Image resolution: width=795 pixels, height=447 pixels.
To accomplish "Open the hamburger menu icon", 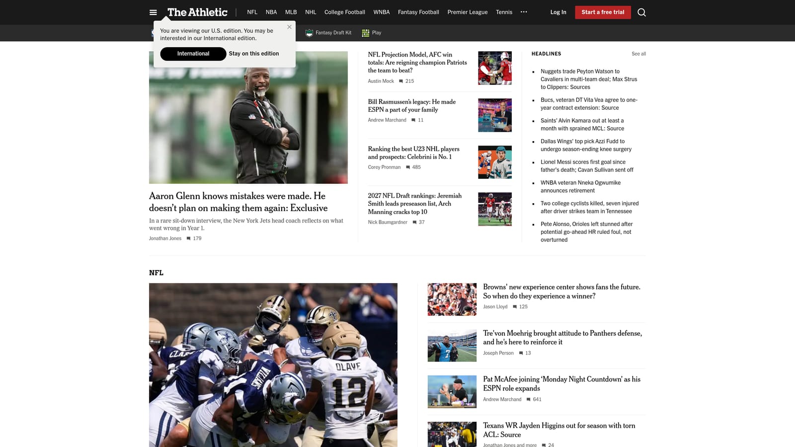I will tap(153, 12).
